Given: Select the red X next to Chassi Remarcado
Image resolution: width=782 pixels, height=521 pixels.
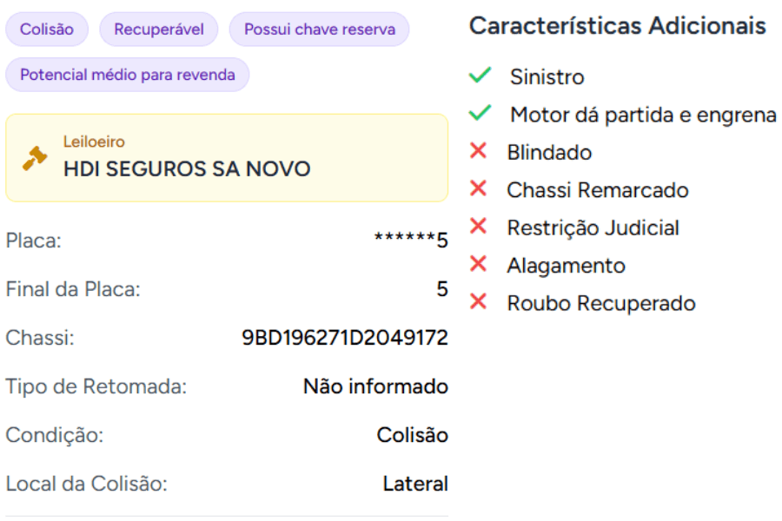Looking at the screenshot, I should click(480, 189).
